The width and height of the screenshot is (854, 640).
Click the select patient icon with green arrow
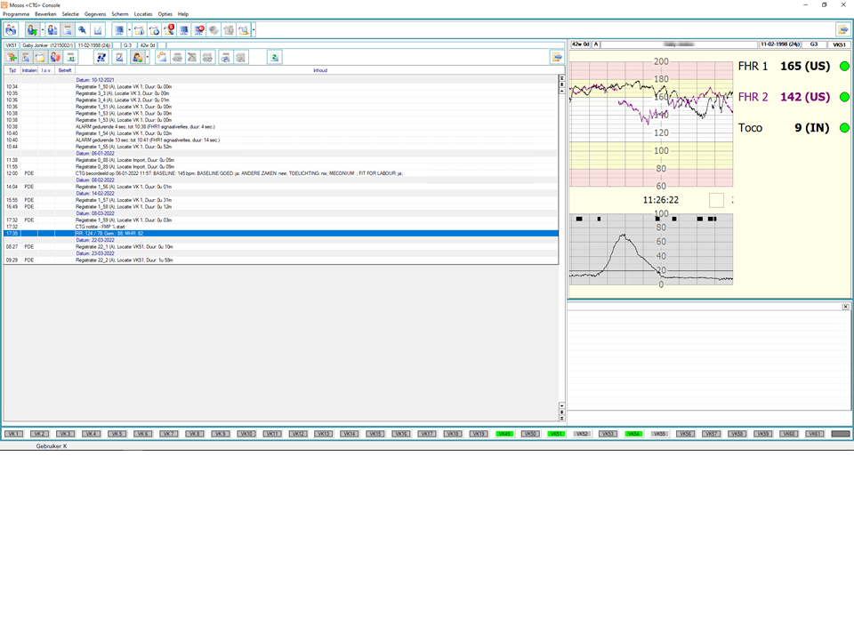pyautogui.click(x=32, y=30)
